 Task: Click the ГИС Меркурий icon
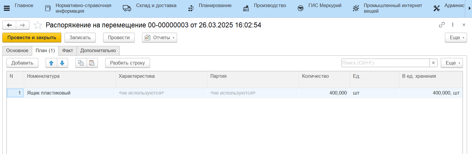pos(301,8)
